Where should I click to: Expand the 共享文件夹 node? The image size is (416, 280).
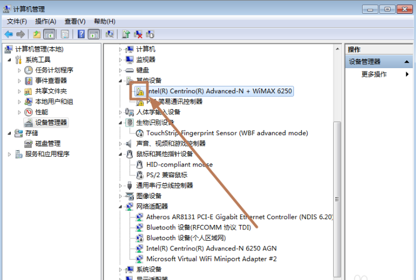(x=19, y=91)
